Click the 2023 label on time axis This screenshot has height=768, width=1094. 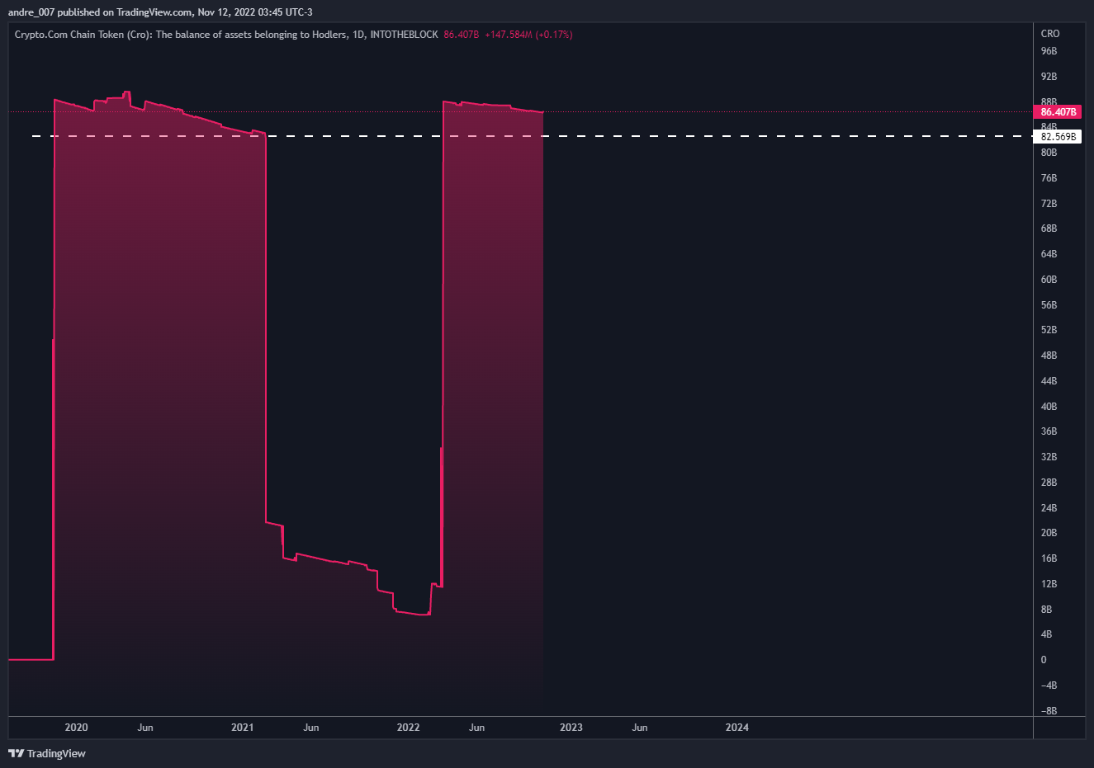pos(571,728)
